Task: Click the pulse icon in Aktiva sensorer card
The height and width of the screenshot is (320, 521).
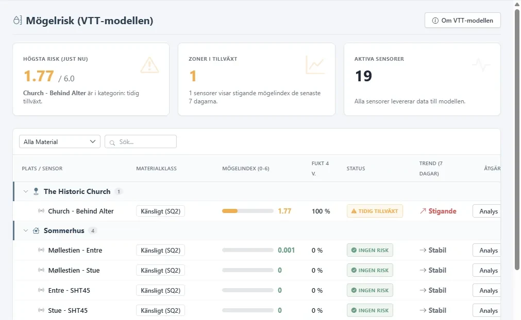Action: click(481, 65)
